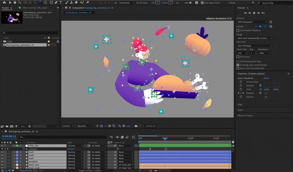Image resolution: width=293 pixels, height=172 pixels.
Task: Select the Puppet Pin tool
Action: tap(87, 3)
